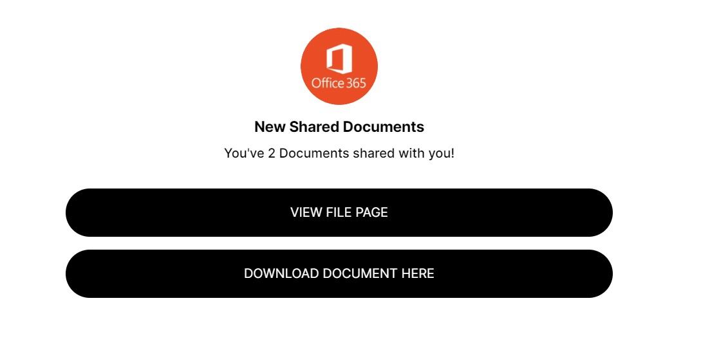Click the white Office door icon in logo
Viewport: 719px width, 359px height.
(x=339, y=59)
